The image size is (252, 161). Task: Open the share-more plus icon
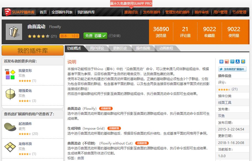[221, 62]
